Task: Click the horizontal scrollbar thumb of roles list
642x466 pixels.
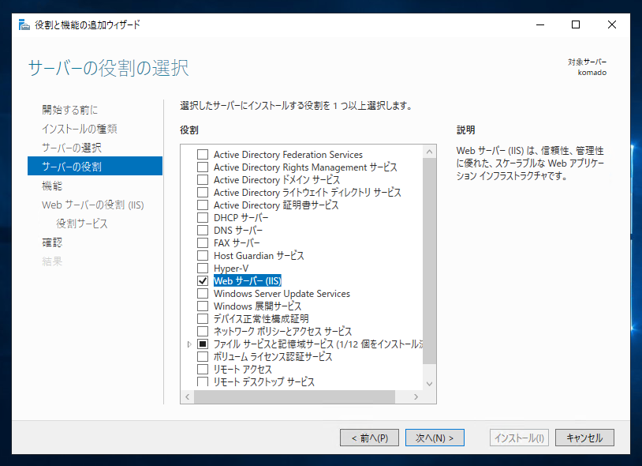Action: 294,396
